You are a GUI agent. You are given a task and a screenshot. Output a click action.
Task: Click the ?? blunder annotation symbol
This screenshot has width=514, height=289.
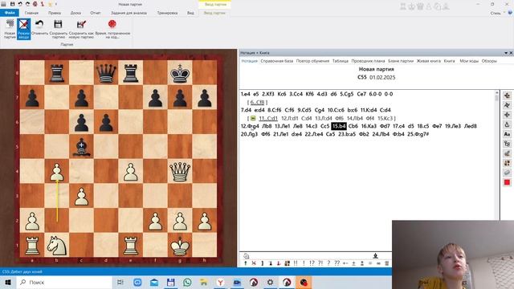[x=337, y=263]
